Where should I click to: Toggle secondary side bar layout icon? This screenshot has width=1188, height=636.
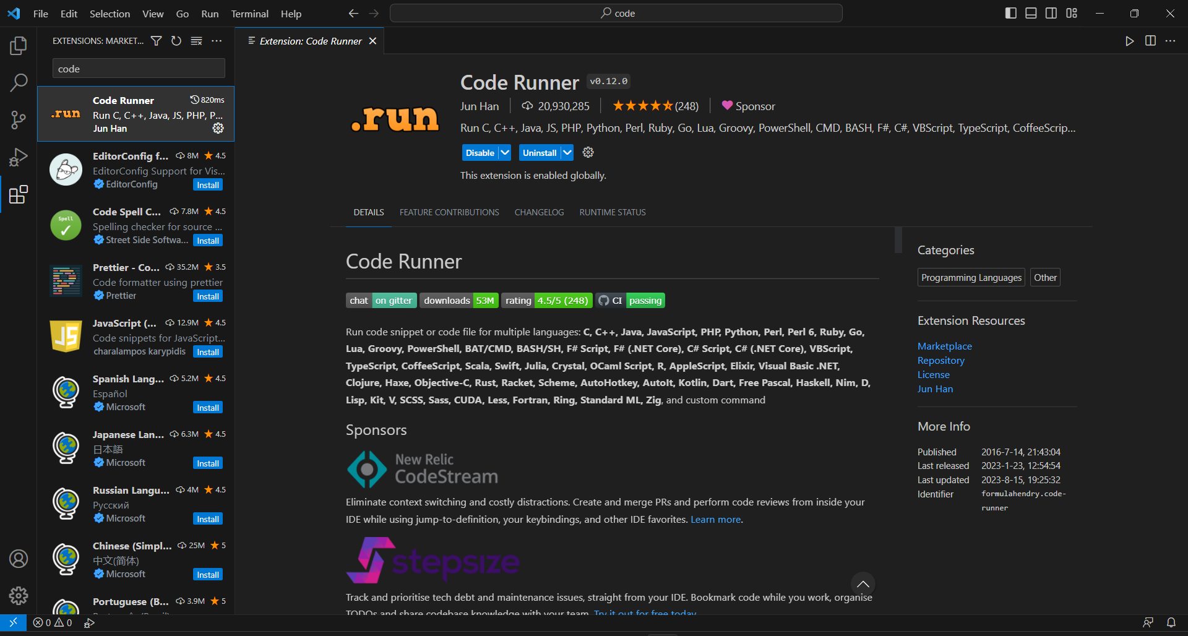point(1051,13)
